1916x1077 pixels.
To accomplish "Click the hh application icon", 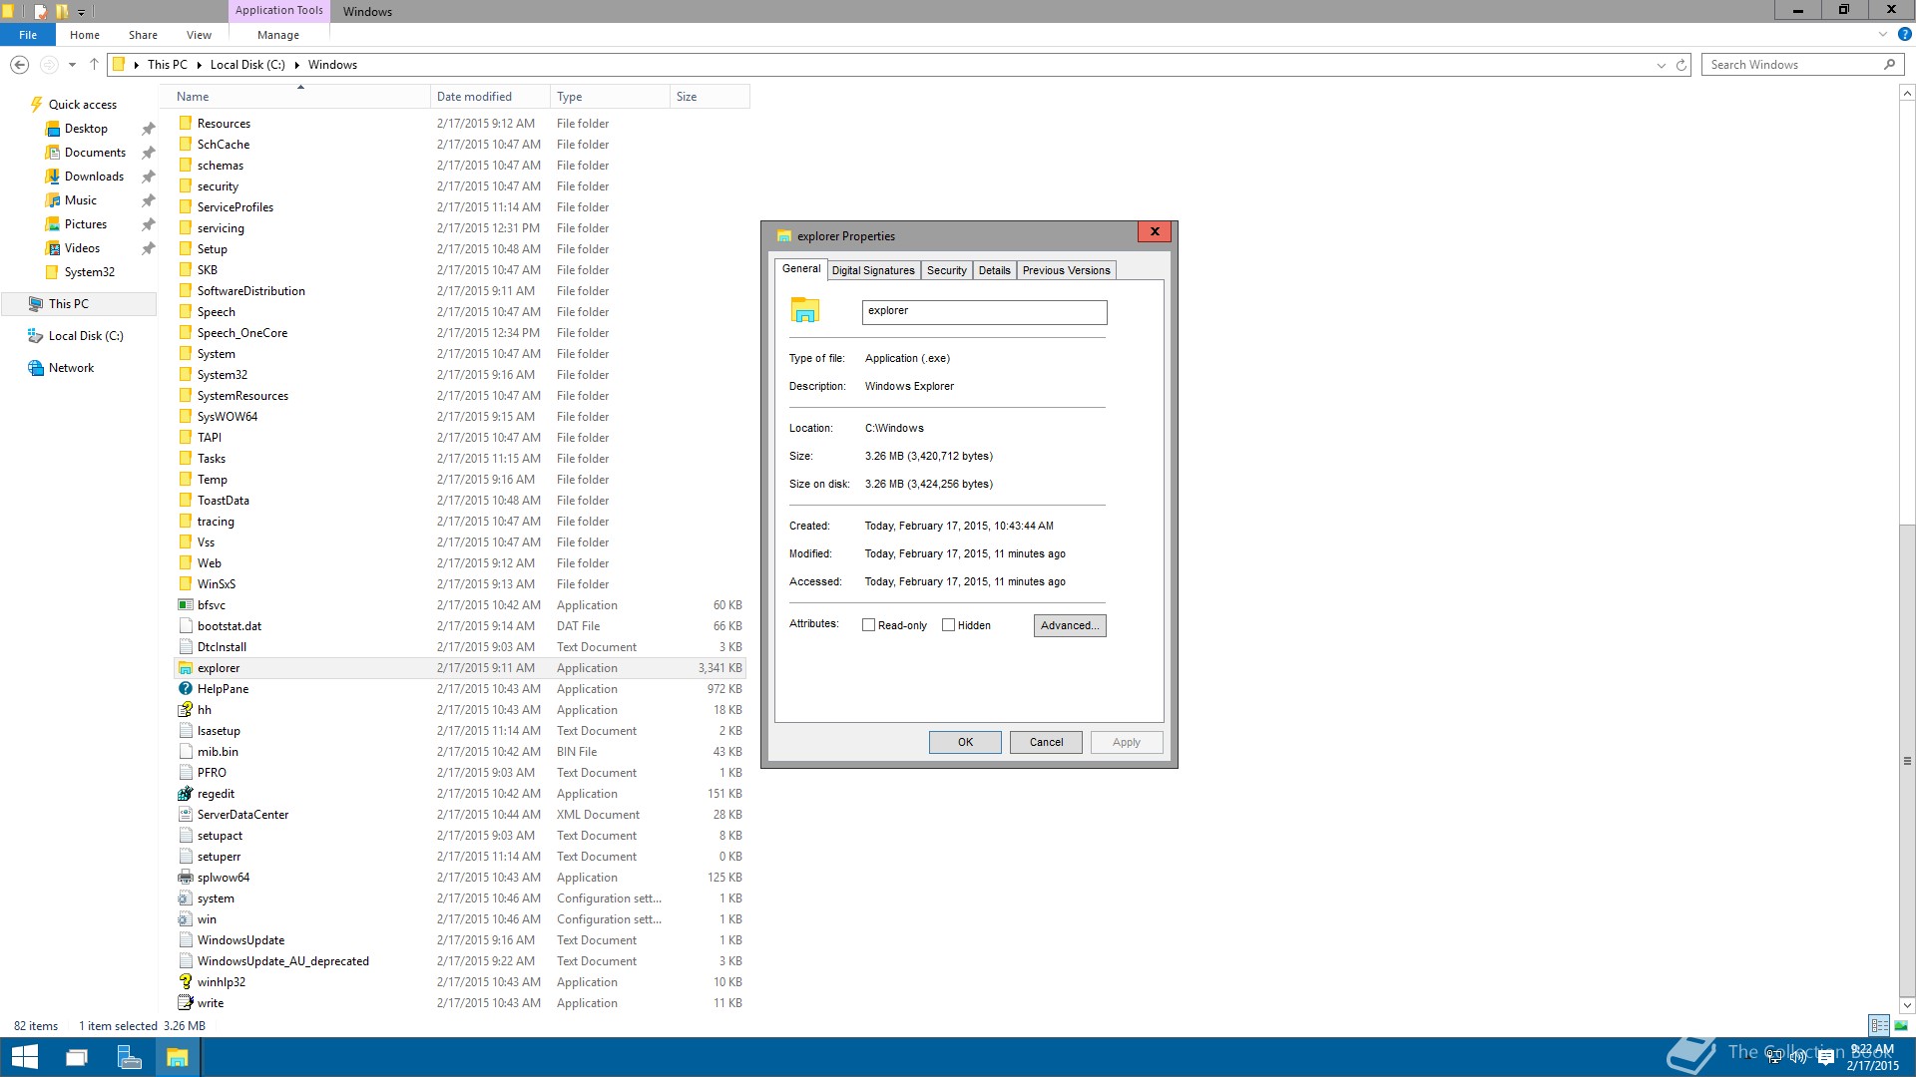I will click(186, 710).
